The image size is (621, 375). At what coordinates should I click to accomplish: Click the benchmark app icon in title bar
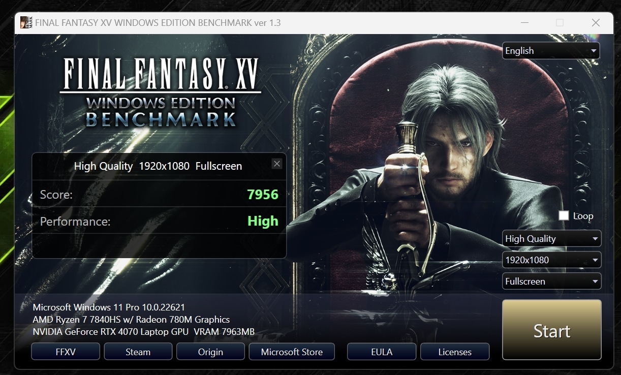(x=26, y=23)
